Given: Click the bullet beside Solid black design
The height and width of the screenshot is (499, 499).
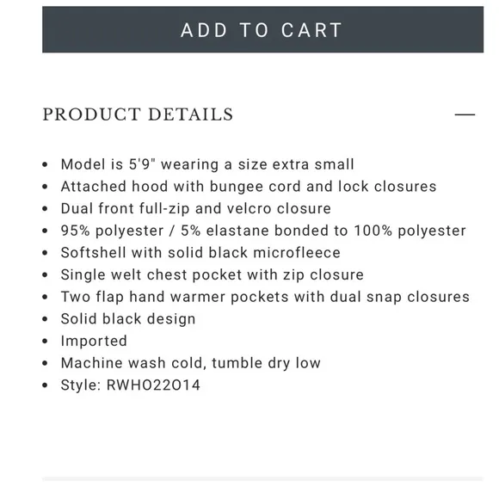Looking at the screenshot, I should pos(45,319).
